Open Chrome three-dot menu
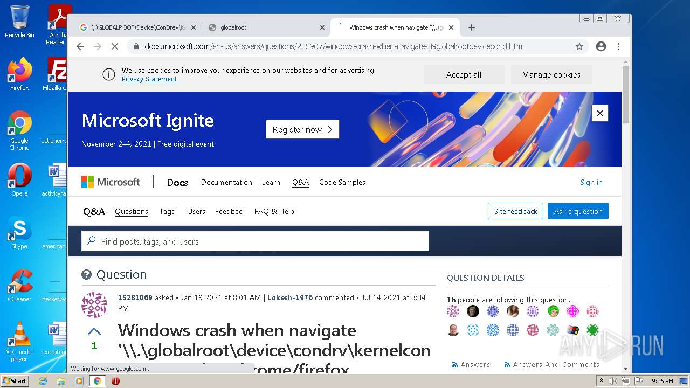The width and height of the screenshot is (690, 388). (619, 46)
